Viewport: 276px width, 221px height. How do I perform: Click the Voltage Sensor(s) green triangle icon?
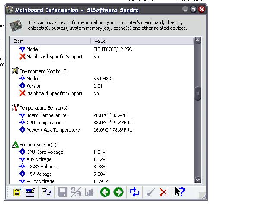click(16, 144)
